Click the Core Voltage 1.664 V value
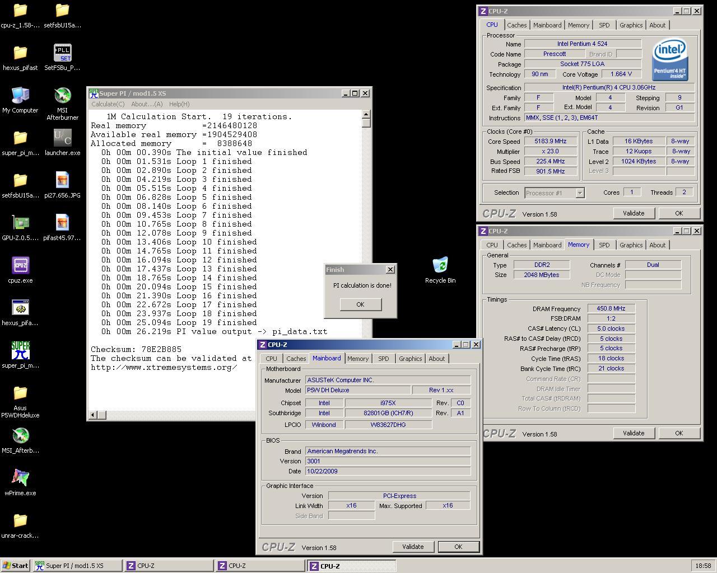The image size is (717, 573). (x=622, y=74)
